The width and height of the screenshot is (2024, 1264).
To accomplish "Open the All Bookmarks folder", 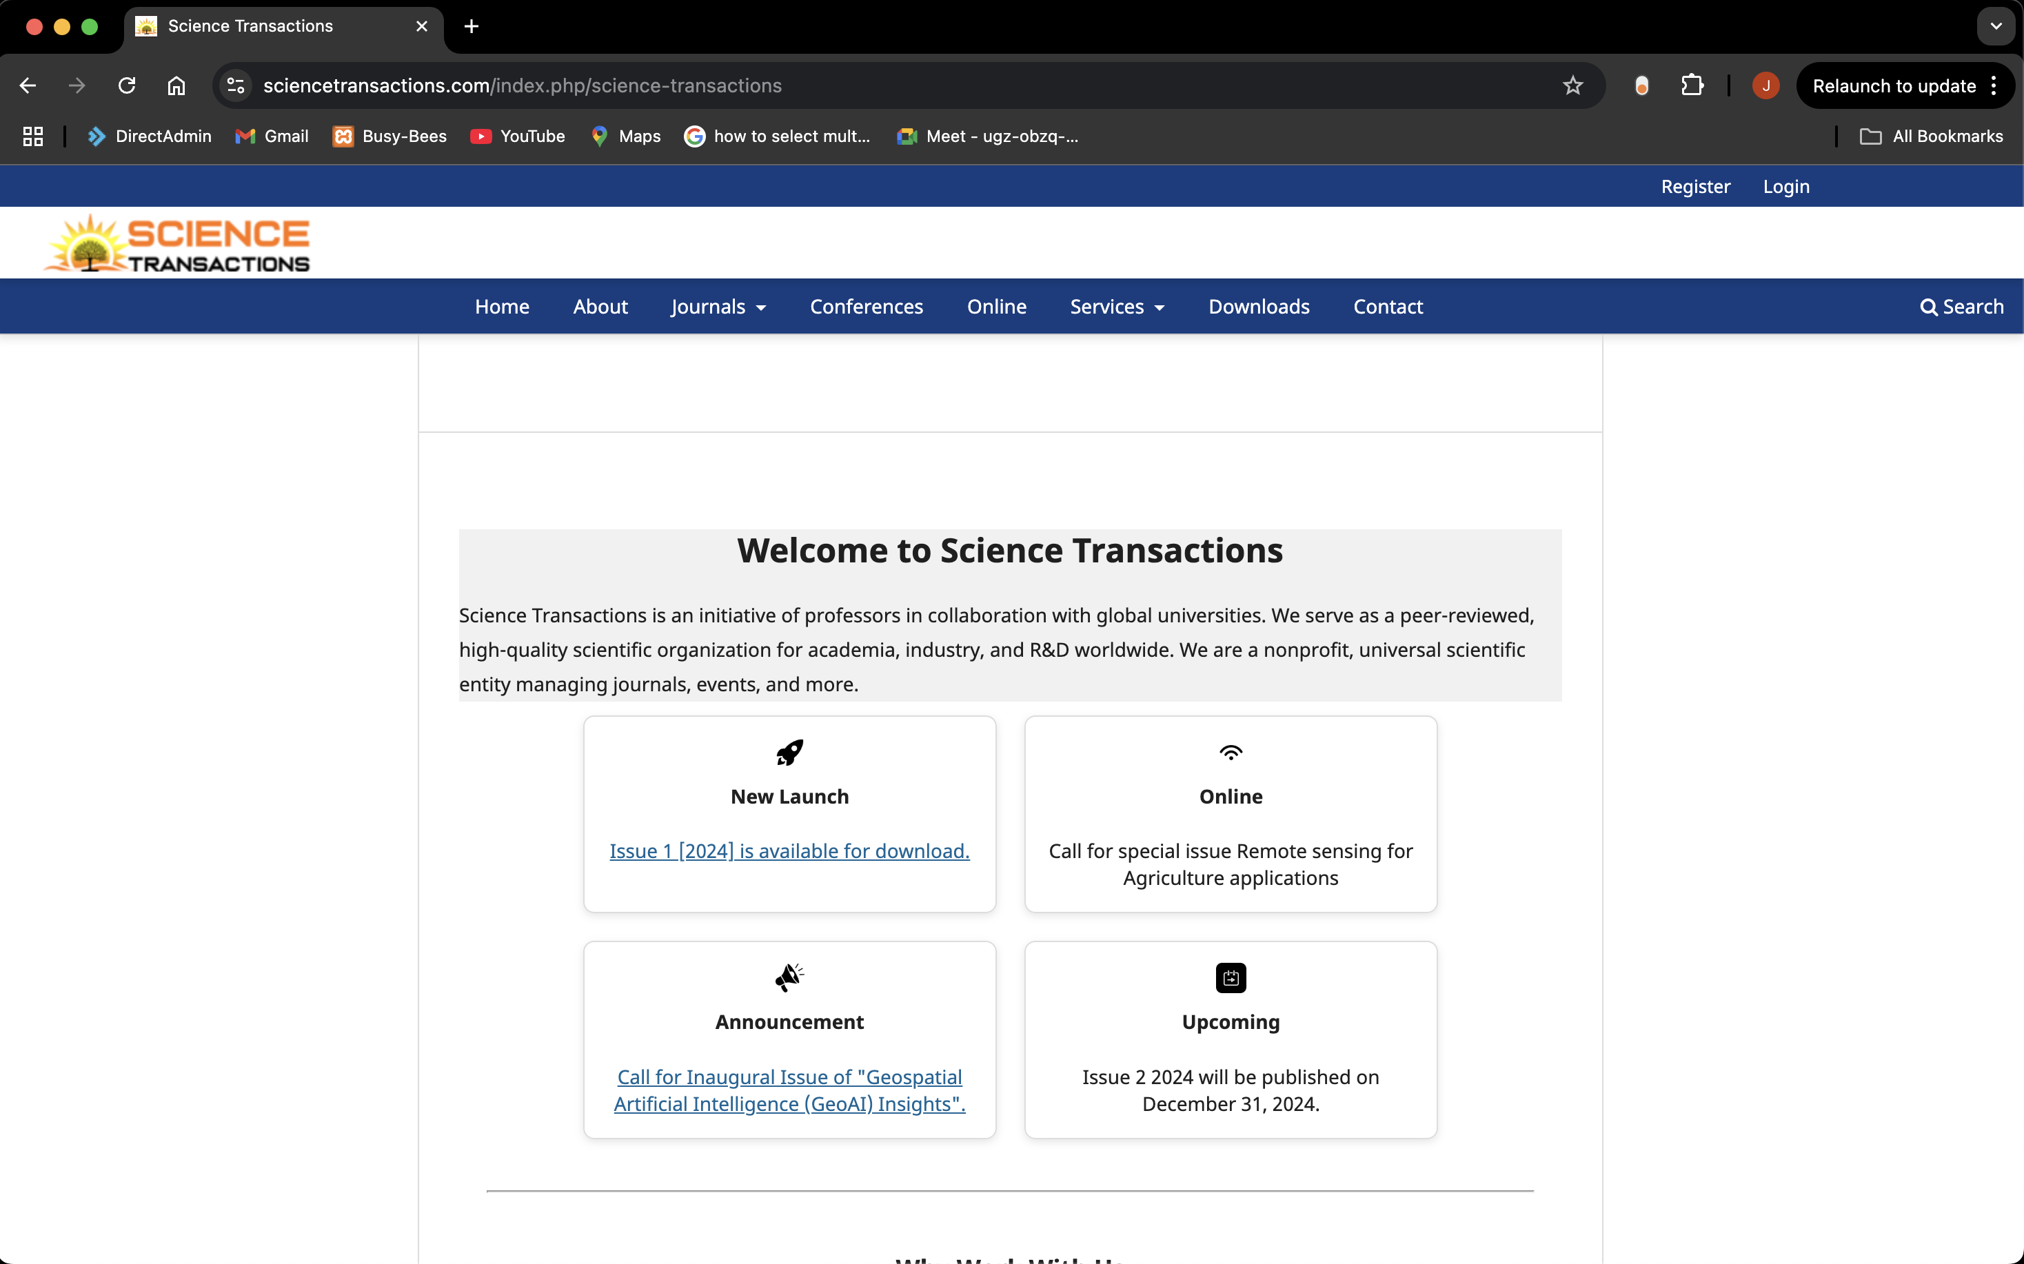I will click(1931, 136).
